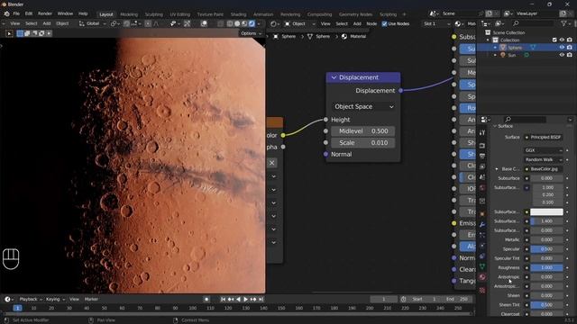Open the Tool properties tab icon
The height and width of the screenshot is (324, 577).
(482, 133)
